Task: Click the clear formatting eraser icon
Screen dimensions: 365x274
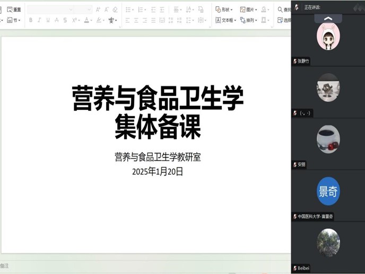Action: point(115,10)
